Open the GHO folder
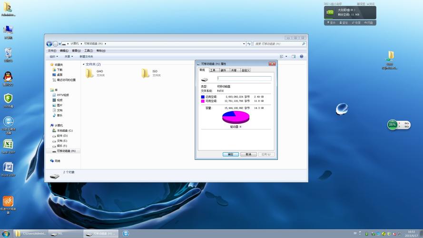Screen dimensions: 423x238 [90, 73]
